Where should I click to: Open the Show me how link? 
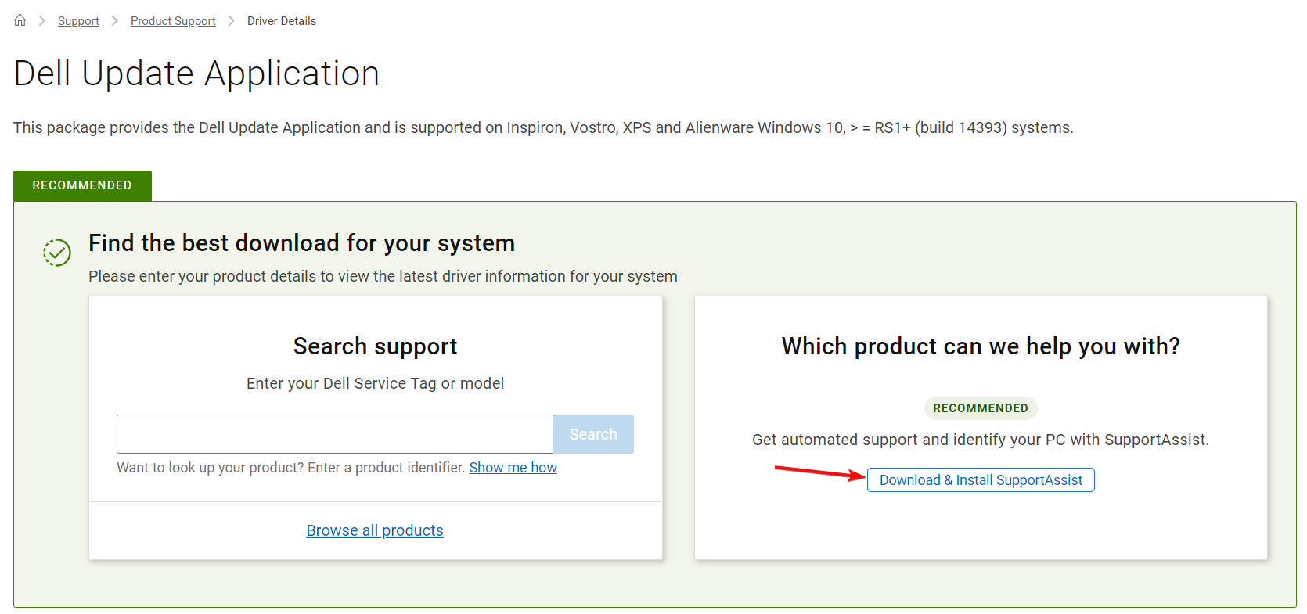pos(513,468)
